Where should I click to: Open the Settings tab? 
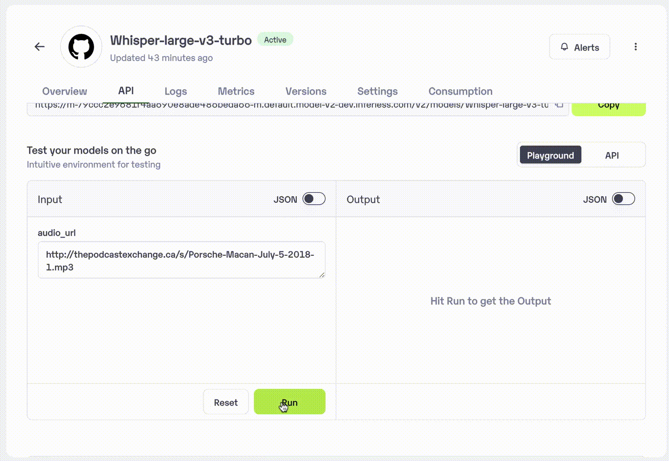pyautogui.click(x=378, y=91)
